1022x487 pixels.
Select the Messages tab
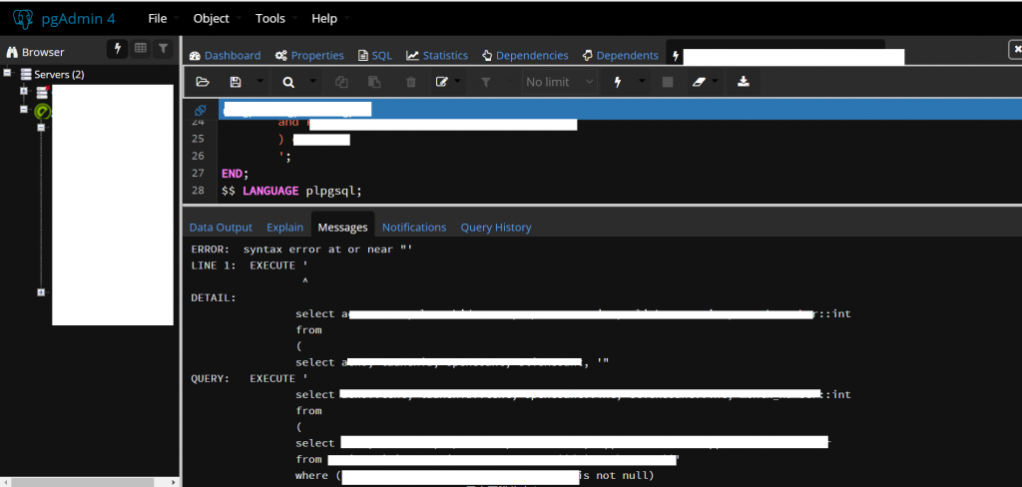pos(343,228)
